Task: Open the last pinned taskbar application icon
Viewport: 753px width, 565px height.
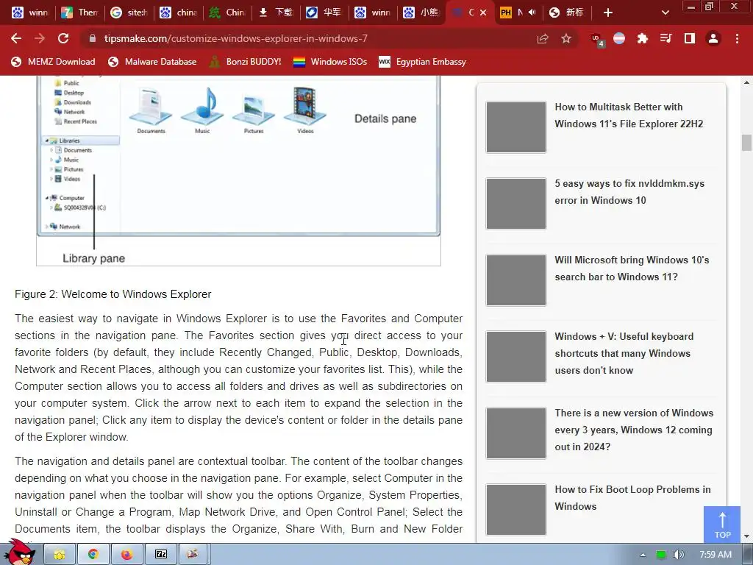Action: (193, 555)
